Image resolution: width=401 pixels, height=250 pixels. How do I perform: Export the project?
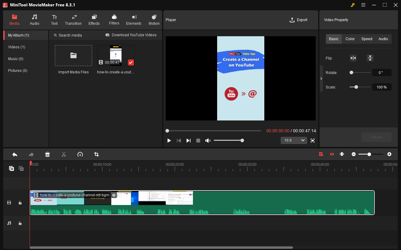tap(298, 20)
